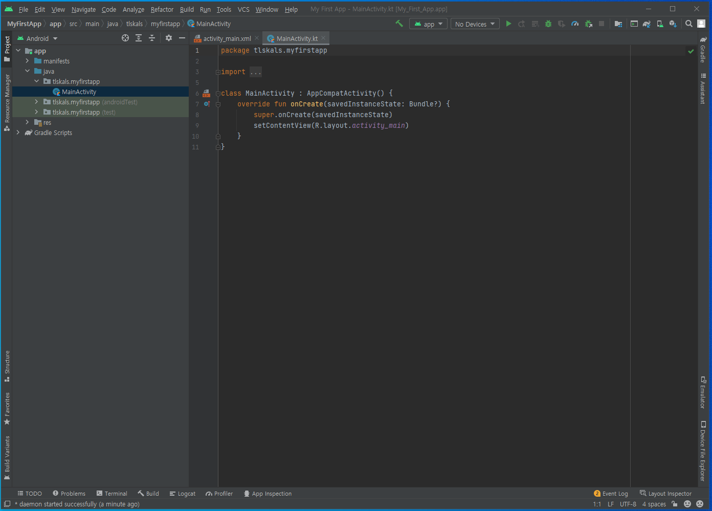The width and height of the screenshot is (712, 511).
Task: Toggle tool window bars icon bottom-left
Action: pyautogui.click(x=7, y=504)
